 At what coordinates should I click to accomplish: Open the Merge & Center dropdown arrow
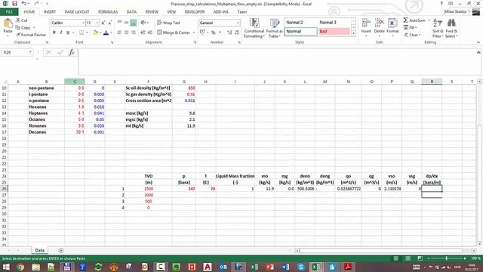tap(194, 32)
